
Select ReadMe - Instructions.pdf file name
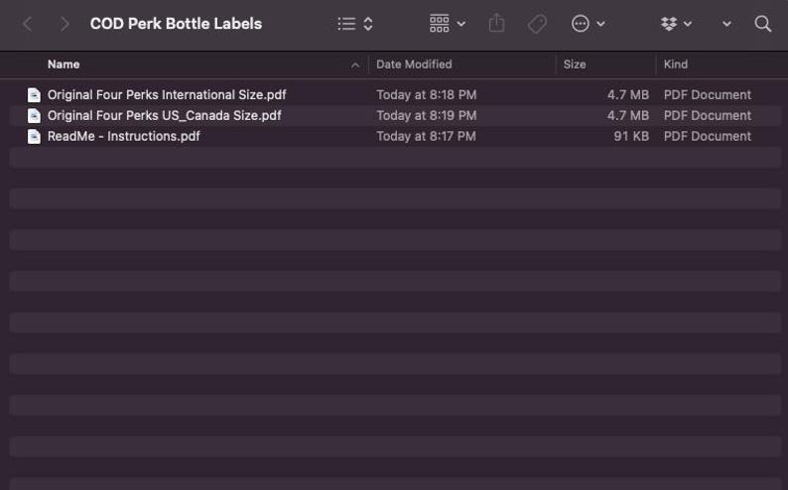(124, 136)
